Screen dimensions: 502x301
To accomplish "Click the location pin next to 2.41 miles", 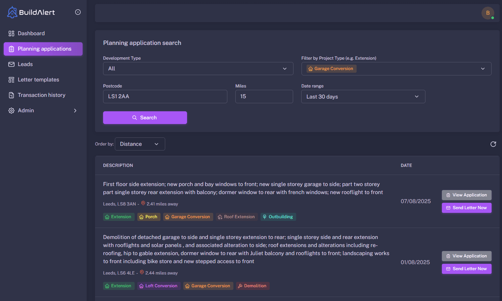I will pos(143,203).
